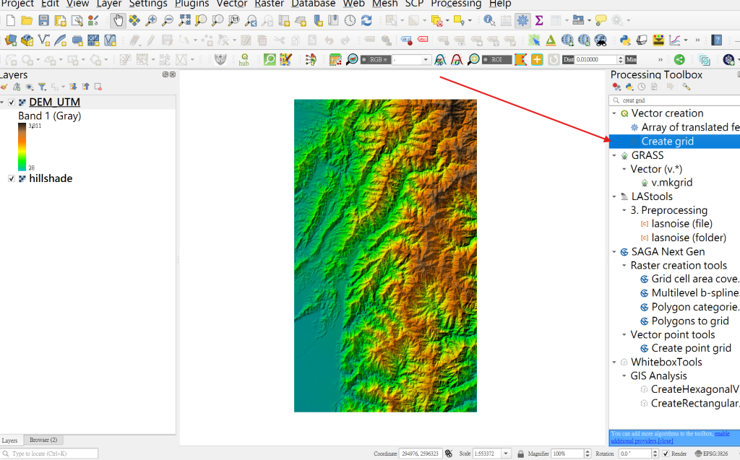This screenshot has height=460, width=740.
Task: Open the SCP RGB band combo box
Action: coord(411,60)
